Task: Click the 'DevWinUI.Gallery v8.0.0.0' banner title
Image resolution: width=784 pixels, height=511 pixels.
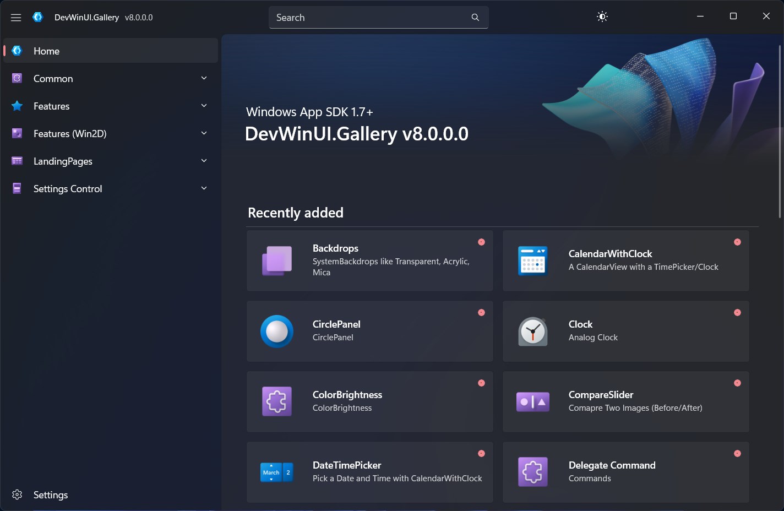Action: pyautogui.click(x=356, y=134)
